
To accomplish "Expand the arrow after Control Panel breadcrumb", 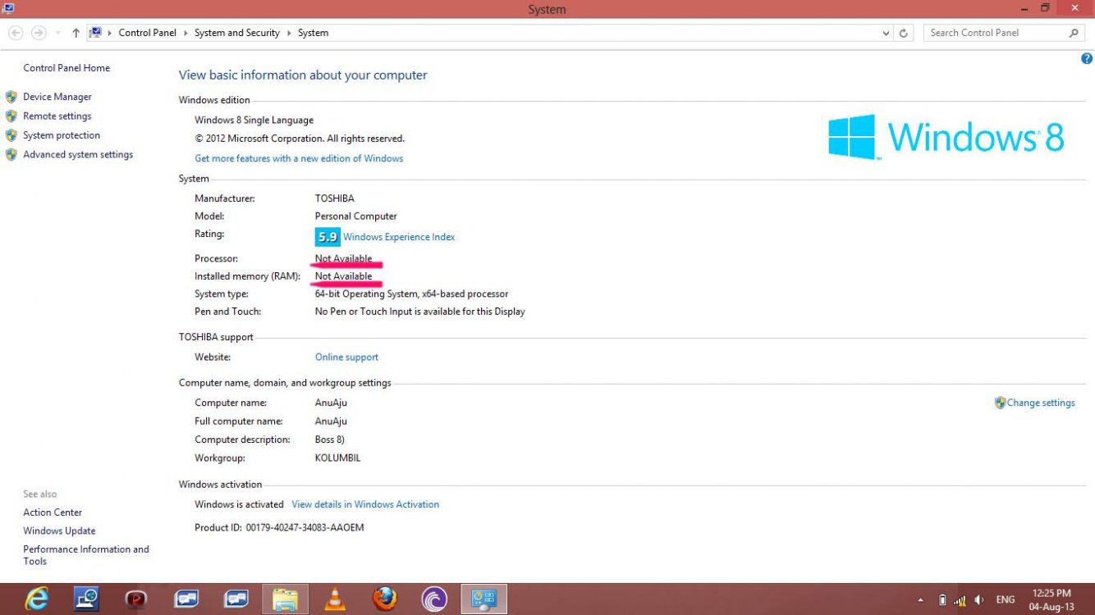I will coord(187,33).
